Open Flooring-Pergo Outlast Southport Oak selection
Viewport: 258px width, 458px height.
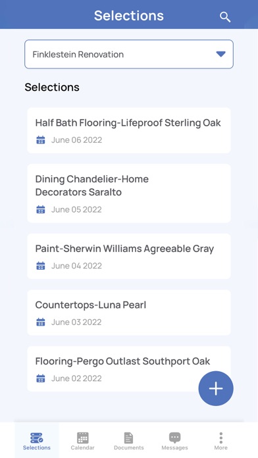[129, 369]
